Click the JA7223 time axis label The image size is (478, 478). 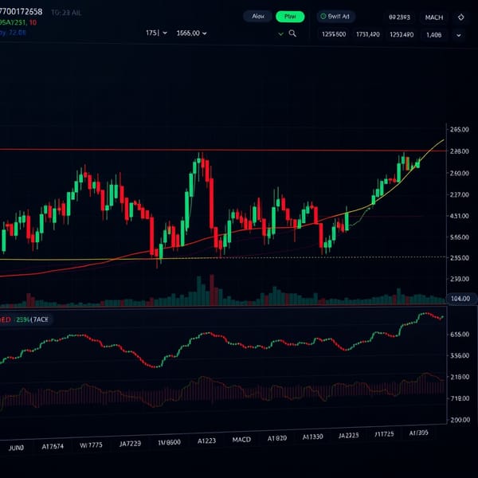coord(130,444)
